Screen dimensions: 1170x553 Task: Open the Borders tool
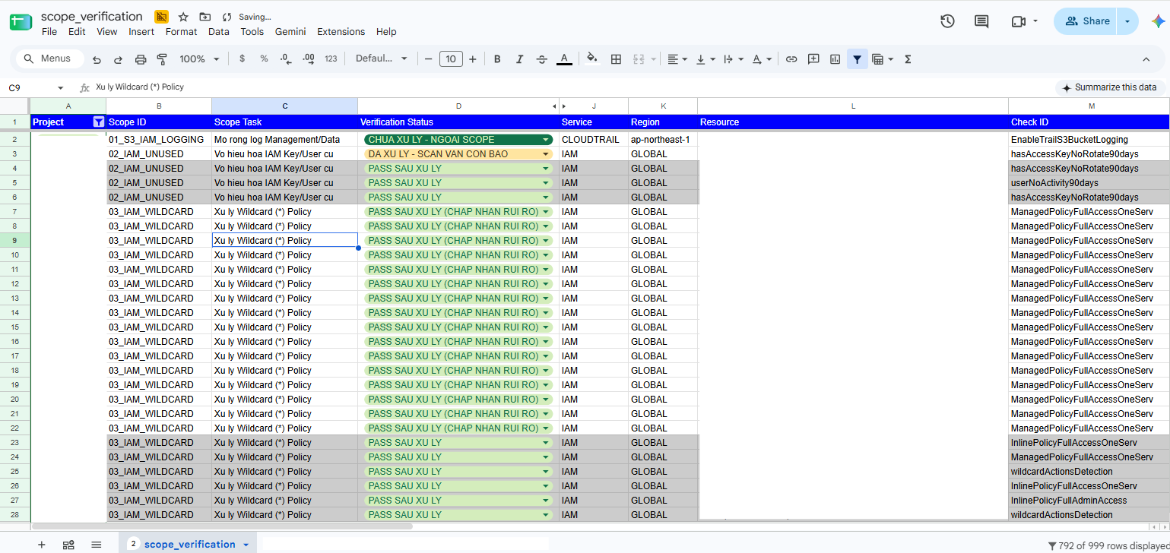617,58
